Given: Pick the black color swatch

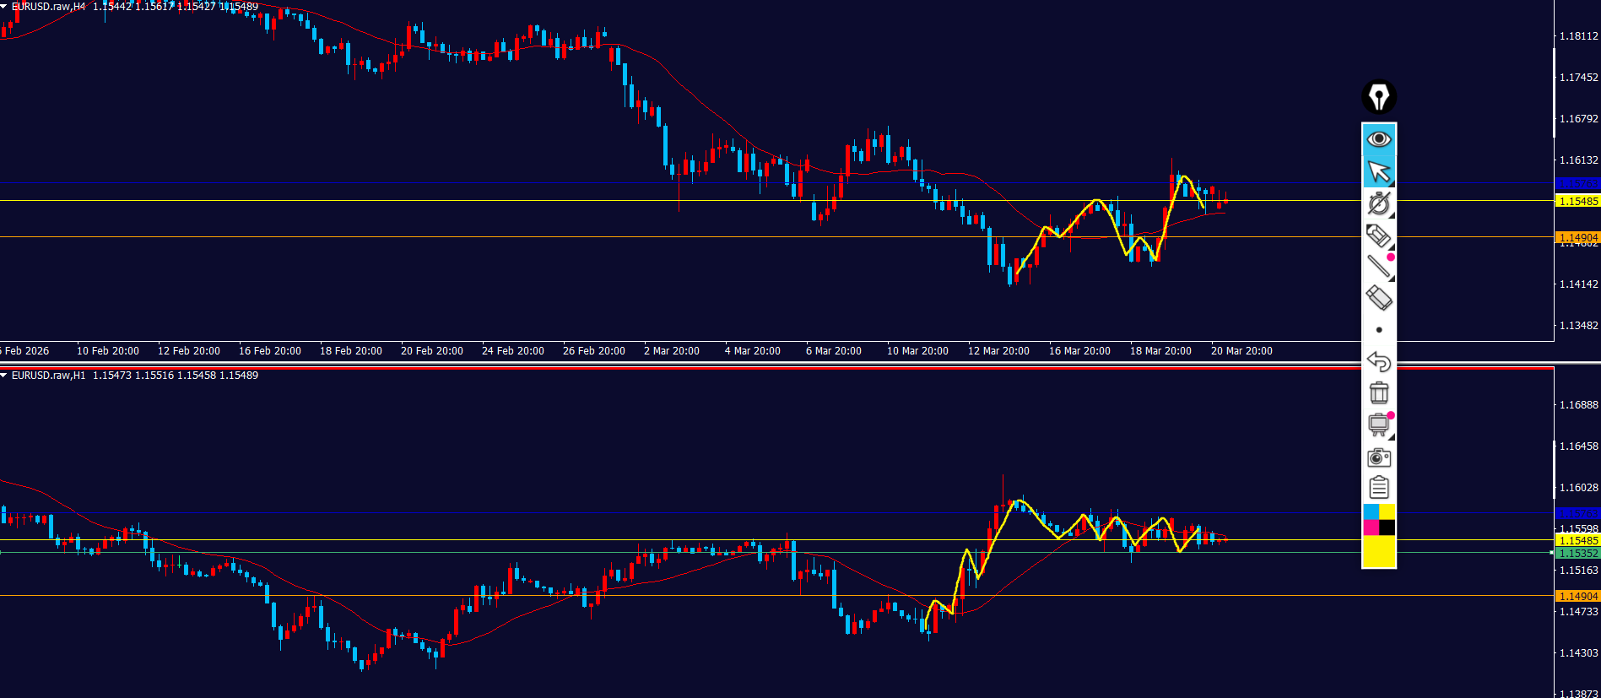Looking at the screenshot, I should tap(1387, 528).
